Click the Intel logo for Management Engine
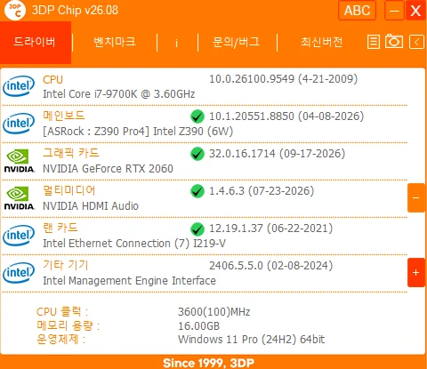Screen dimensions: 427x369 pyautogui.click(x=19, y=273)
